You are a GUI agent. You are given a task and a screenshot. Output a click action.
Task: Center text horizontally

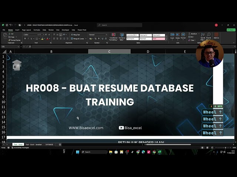57,39
